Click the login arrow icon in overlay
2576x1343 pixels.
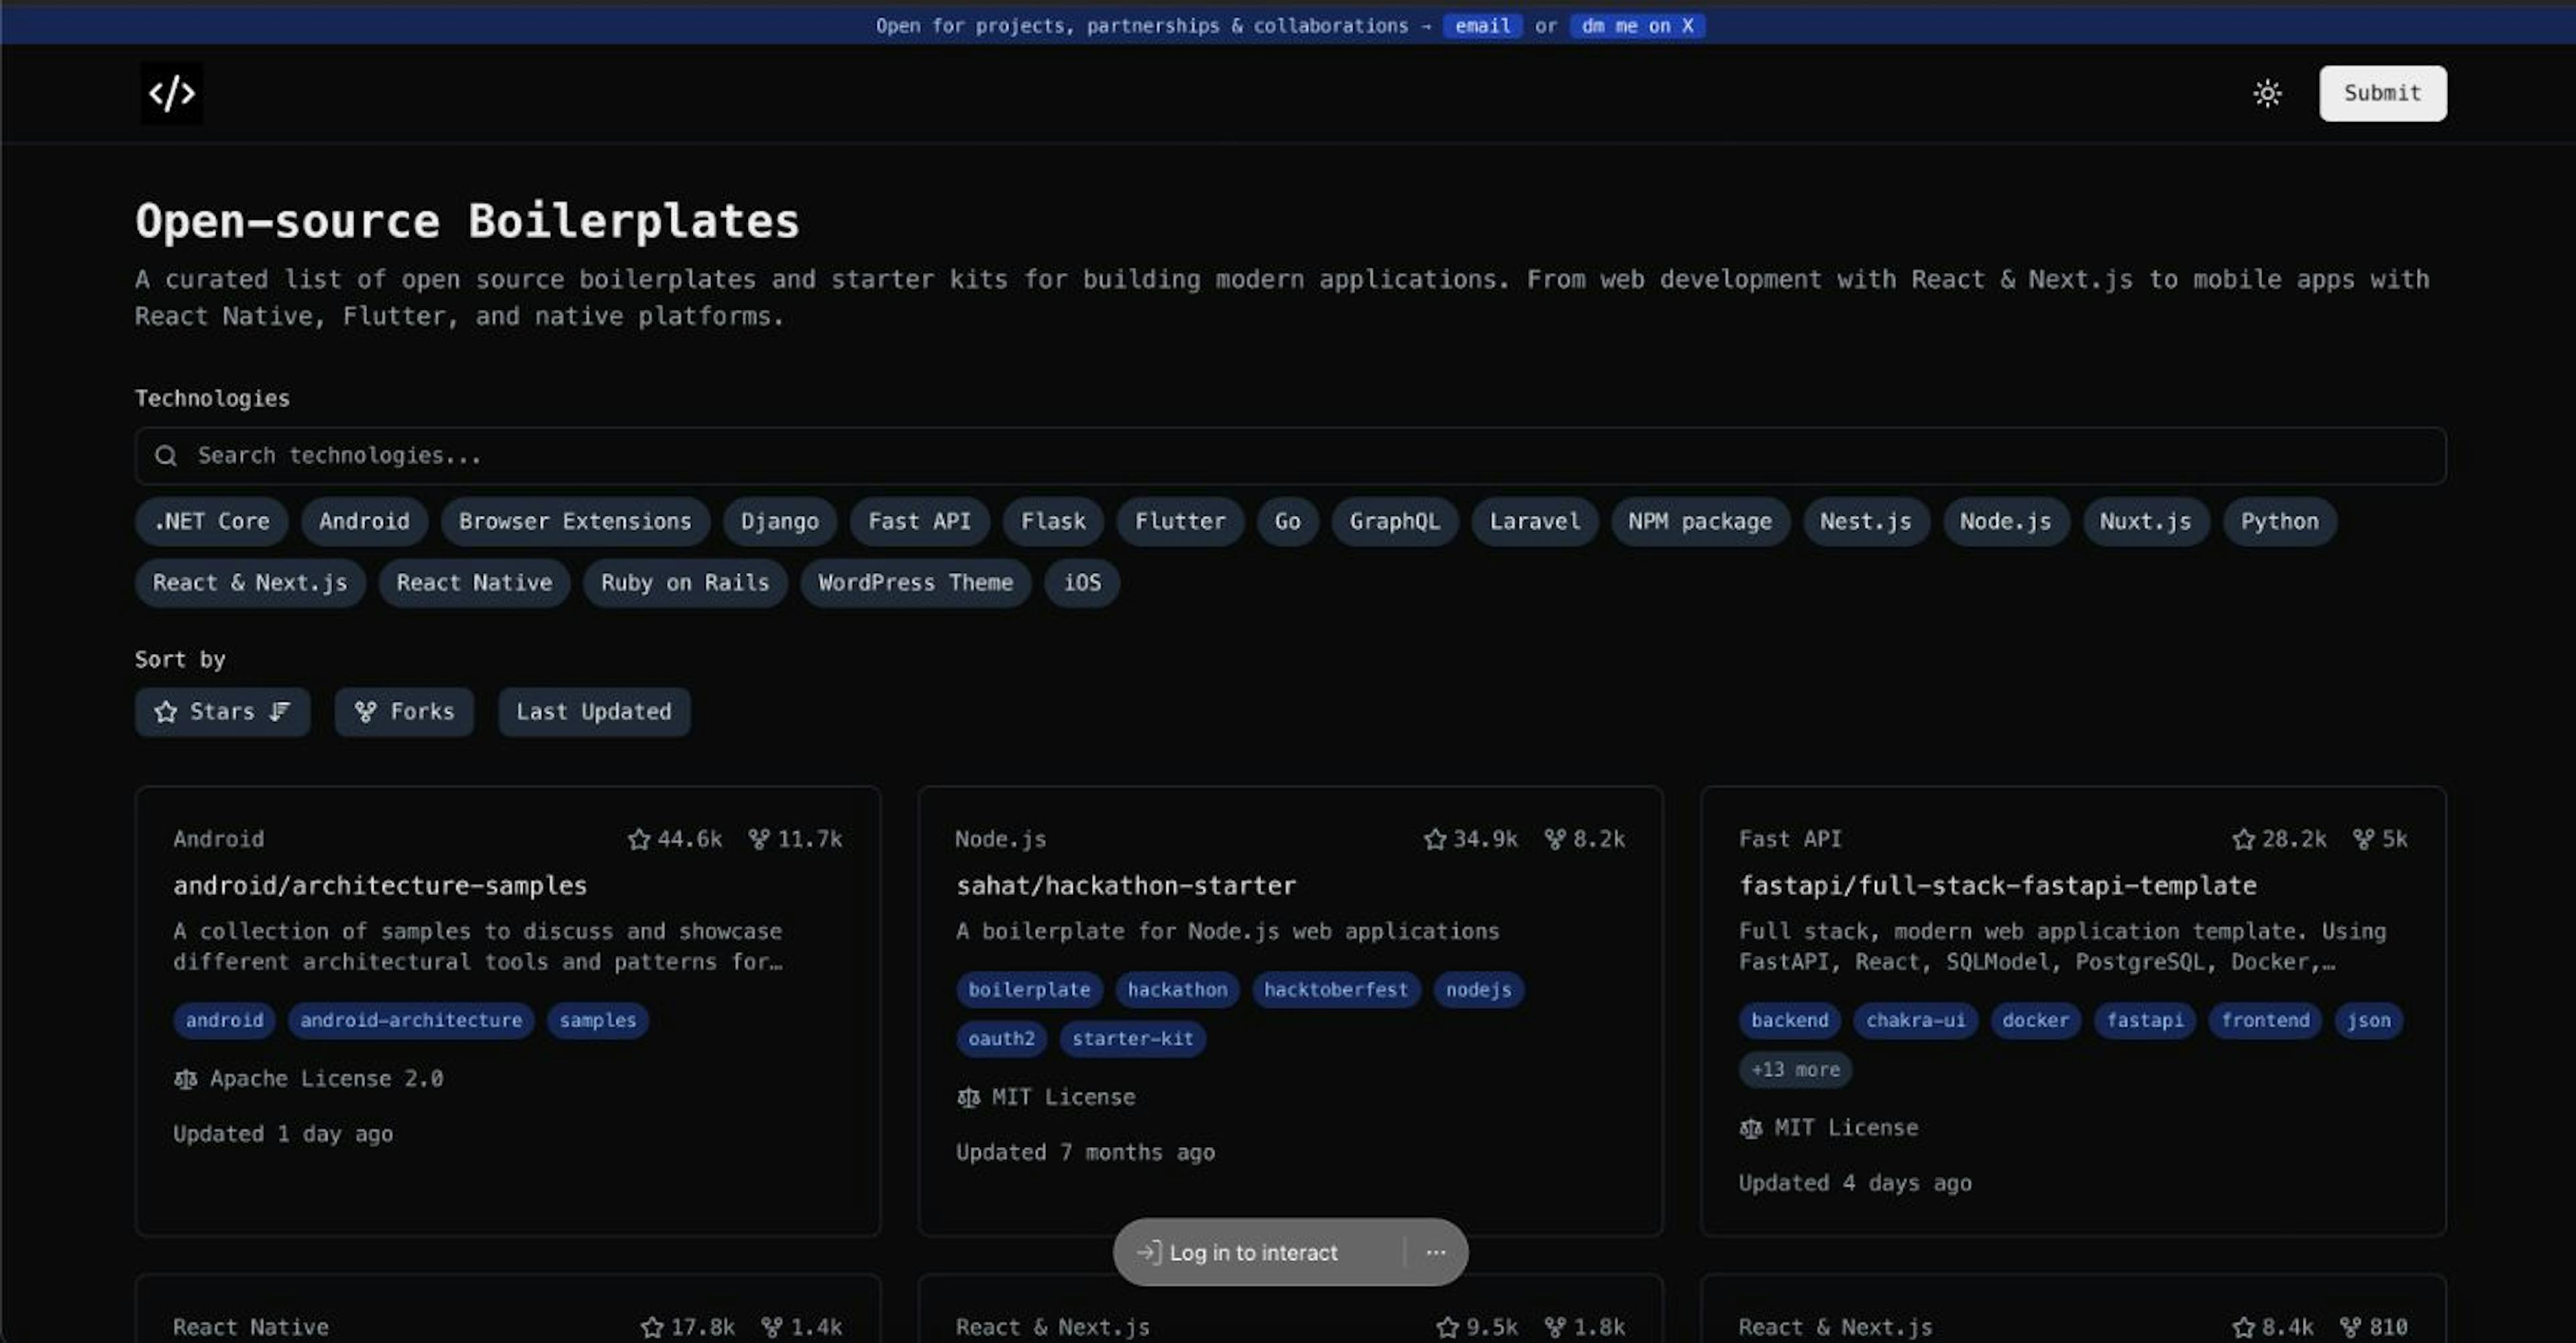point(1149,1252)
